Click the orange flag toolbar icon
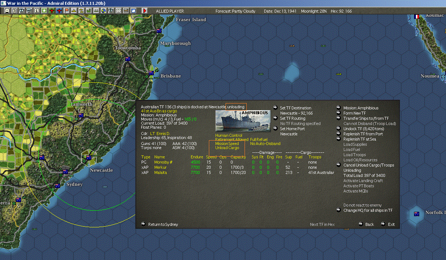 coord(67,11)
